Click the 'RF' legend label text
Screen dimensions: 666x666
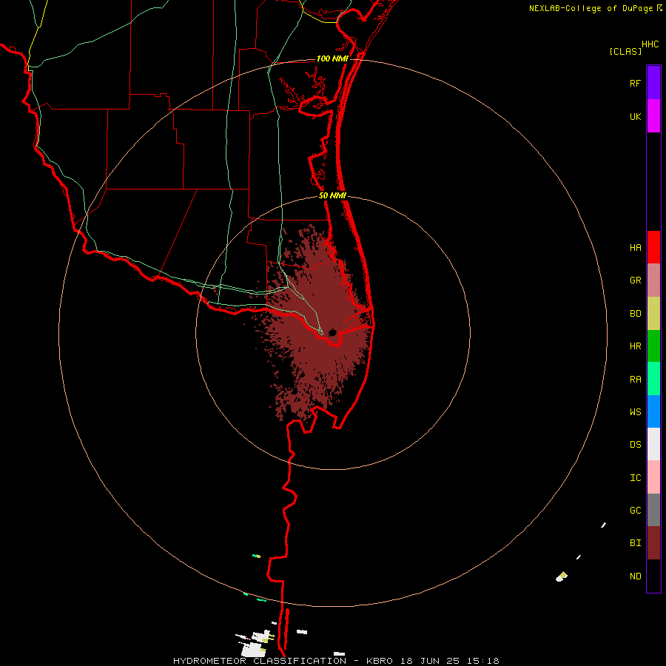[x=635, y=83]
